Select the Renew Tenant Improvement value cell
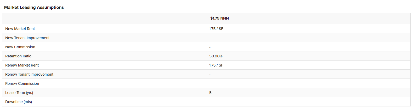Screen dimensions: 413x108 pyautogui.click(x=210, y=75)
